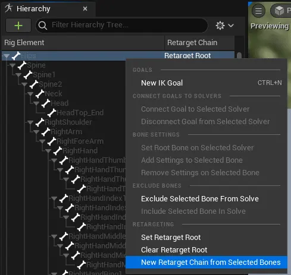Select the RightForeArm bone label
The width and height of the screenshot is (291, 275).
point(80,141)
